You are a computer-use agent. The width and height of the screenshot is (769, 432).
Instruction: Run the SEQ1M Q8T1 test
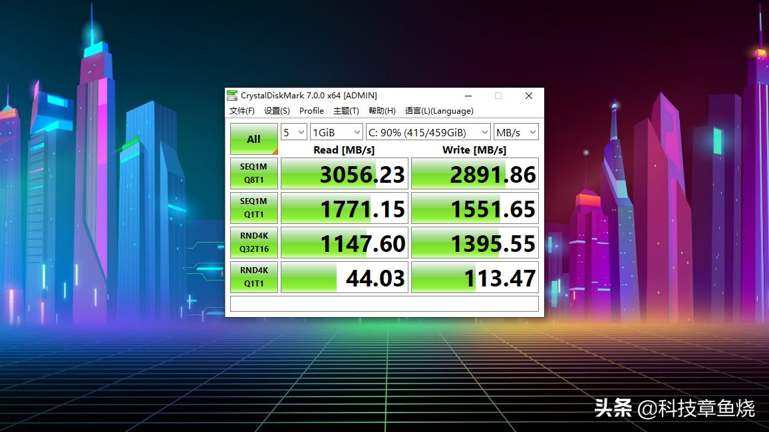(x=254, y=173)
